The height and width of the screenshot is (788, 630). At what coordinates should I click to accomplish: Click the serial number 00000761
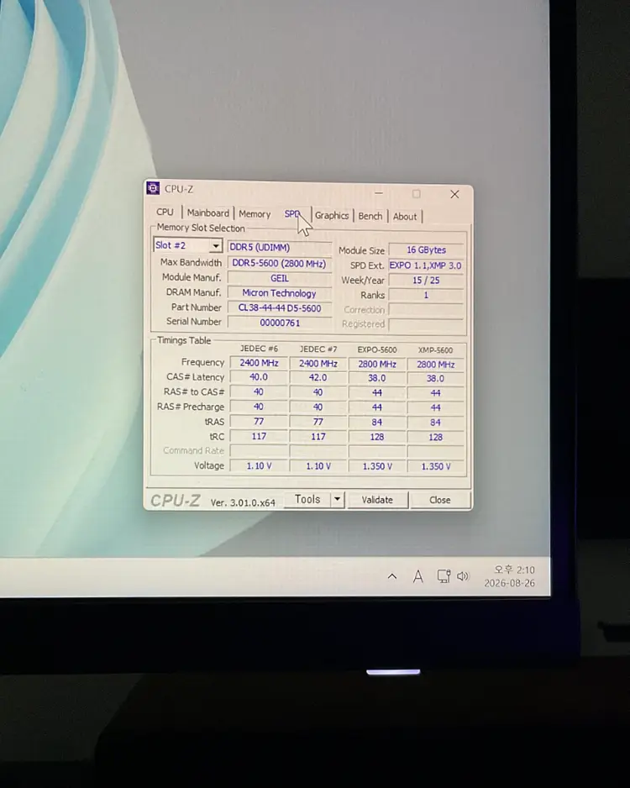280,323
